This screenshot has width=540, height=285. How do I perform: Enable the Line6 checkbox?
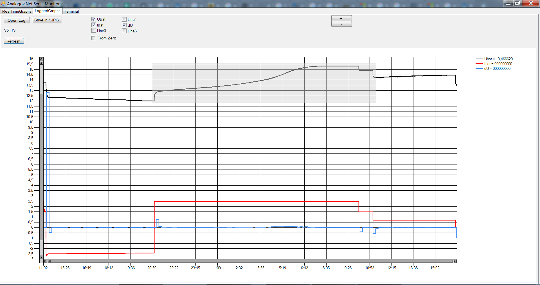124,31
